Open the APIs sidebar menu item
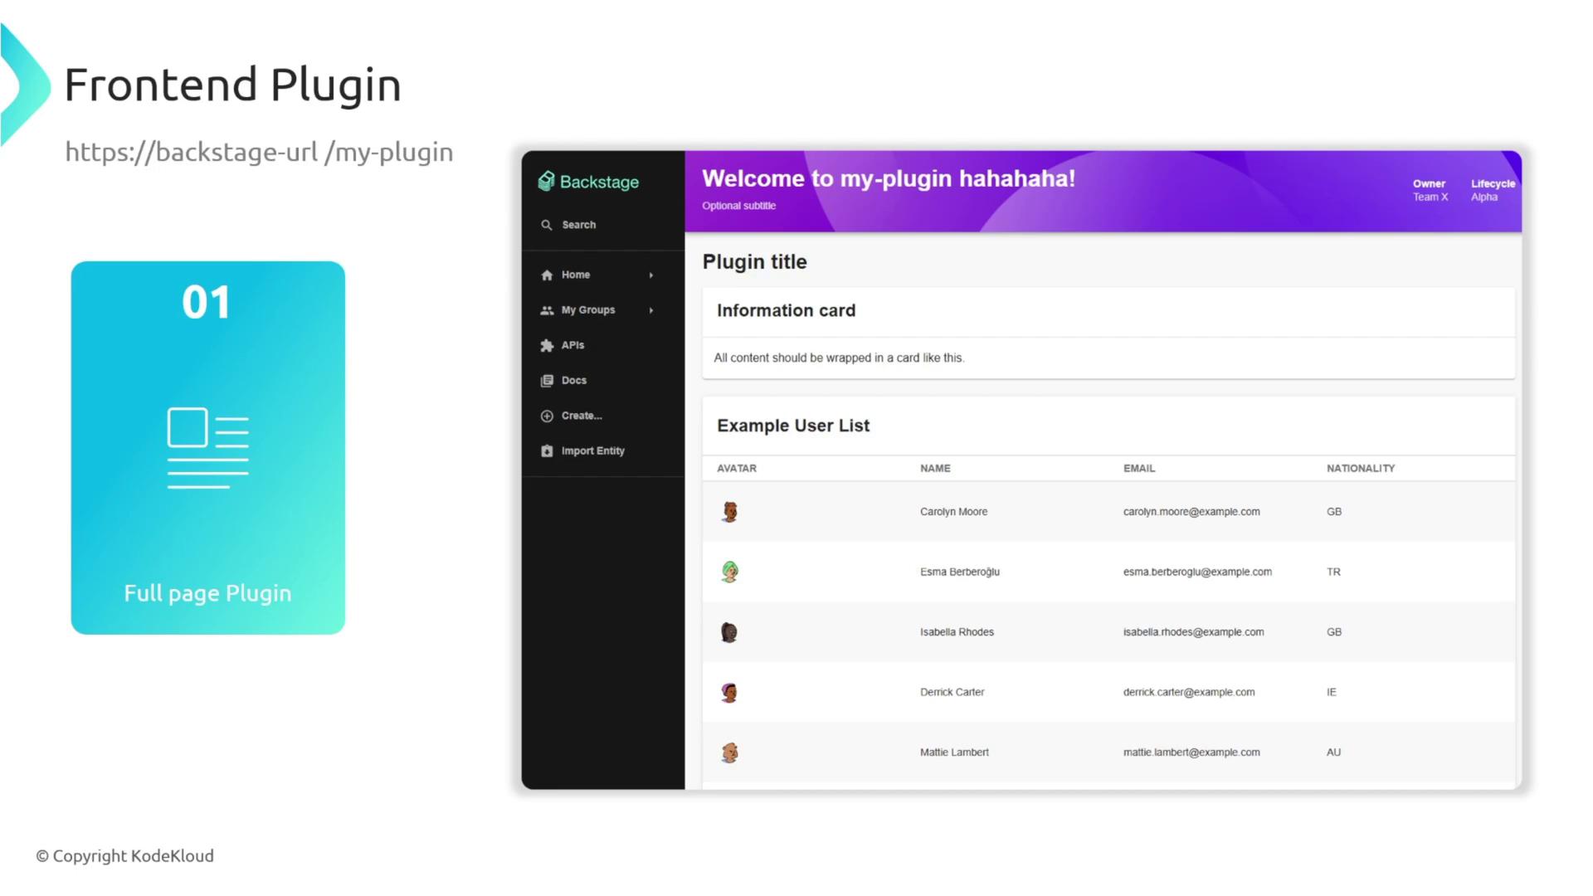 [x=572, y=345]
